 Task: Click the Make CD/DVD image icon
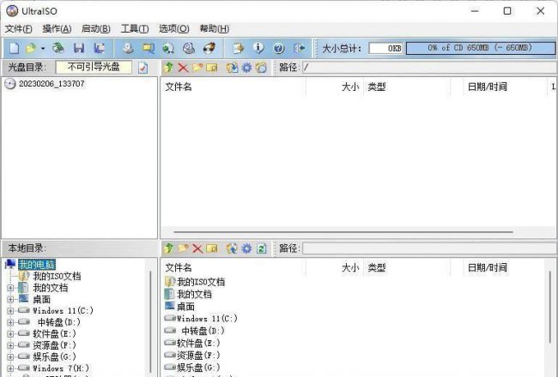click(x=128, y=48)
